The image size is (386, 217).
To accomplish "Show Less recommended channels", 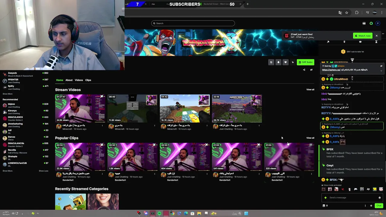I will 43,171.
